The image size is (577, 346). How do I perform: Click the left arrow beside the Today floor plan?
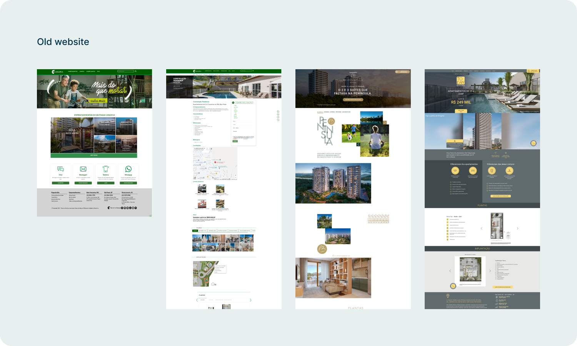click(482, 228)
